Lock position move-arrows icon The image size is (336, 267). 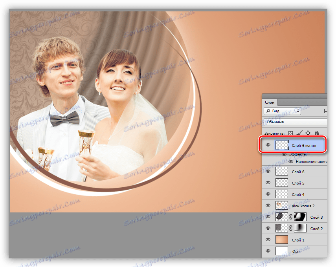pyautogui.click(x=308, y=133)
